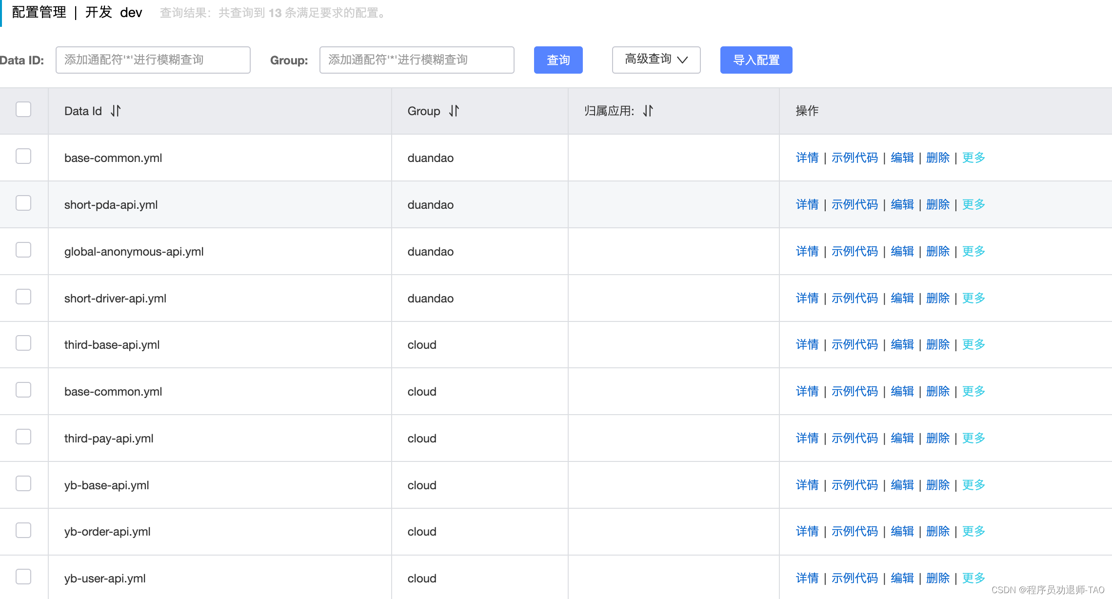This screenshot has width=1112, height=599.
Task: Click 编辑 for yb-base-api.yml
Action: [x=902, y=485]
